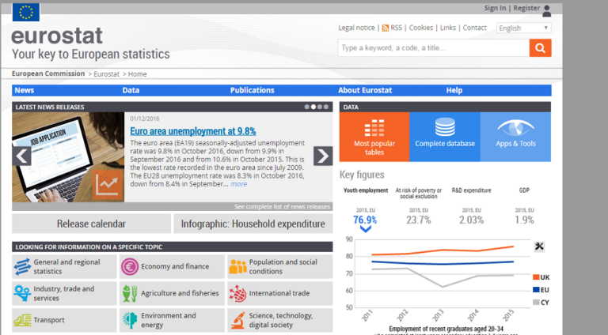
Task: Open Release calendar button
Action: (91, 224)
